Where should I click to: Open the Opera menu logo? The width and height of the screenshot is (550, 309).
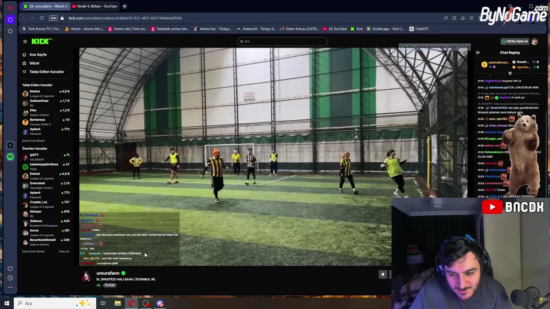coord(10,8)
